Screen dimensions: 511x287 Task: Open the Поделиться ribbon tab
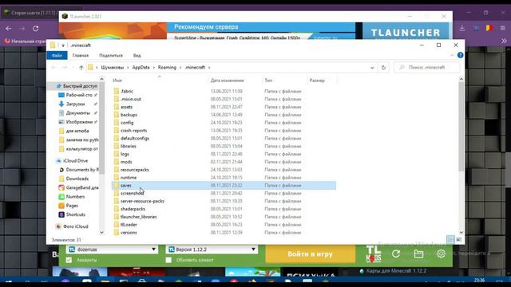click(111, 55)
